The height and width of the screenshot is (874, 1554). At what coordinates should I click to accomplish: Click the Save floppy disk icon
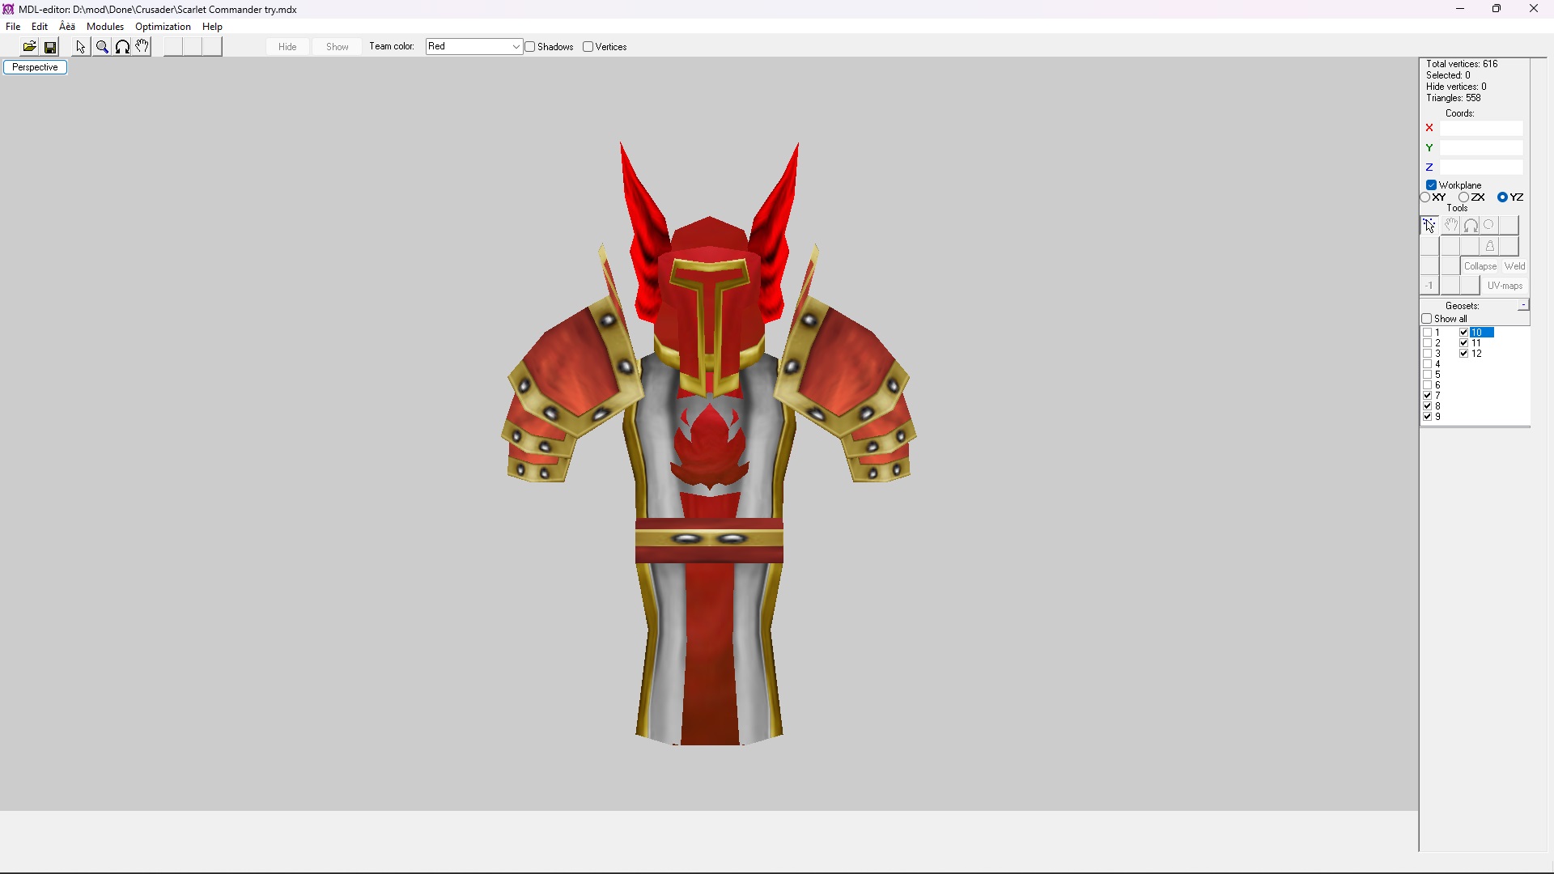point(50,47)
